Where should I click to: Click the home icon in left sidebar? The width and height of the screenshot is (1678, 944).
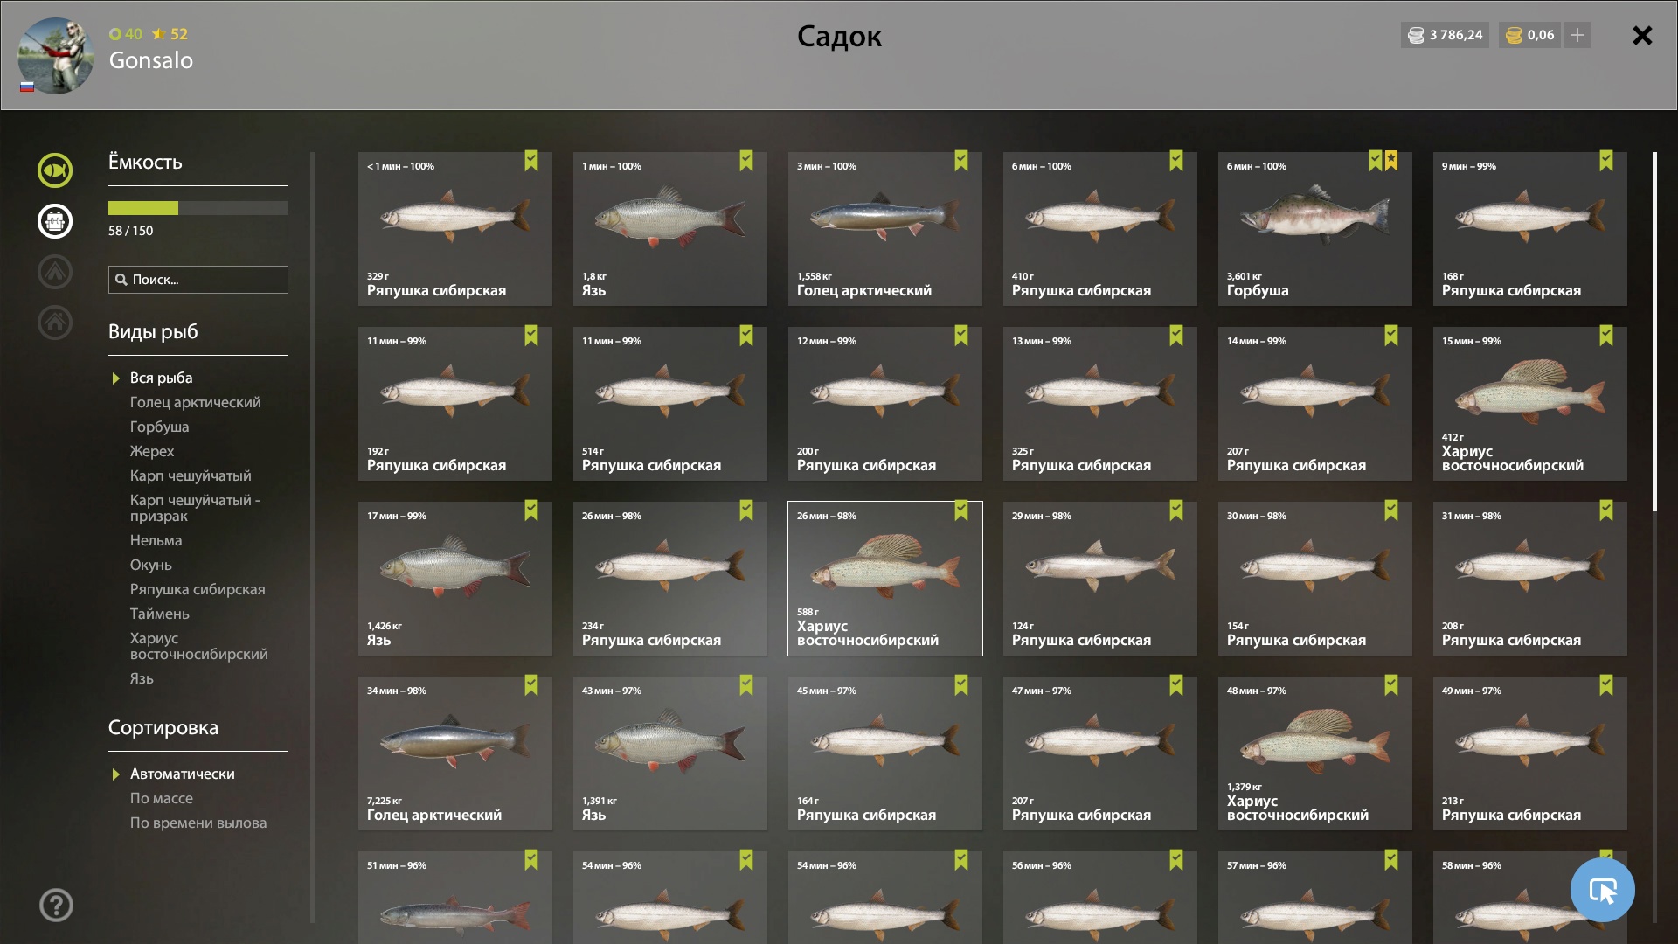pos(55,323)
